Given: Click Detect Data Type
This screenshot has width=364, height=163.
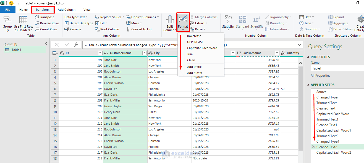Looking at the screenshot, I should [79, 23].
